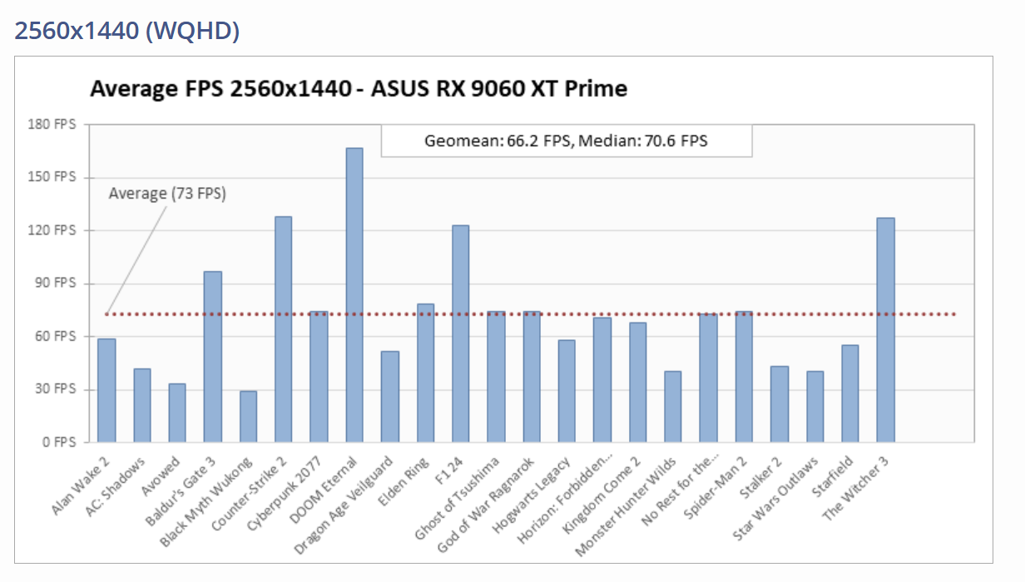Click the "No Rest for the..." x-axis label
The width and height of the screenshot is (1025, 582).
point(679,491)
